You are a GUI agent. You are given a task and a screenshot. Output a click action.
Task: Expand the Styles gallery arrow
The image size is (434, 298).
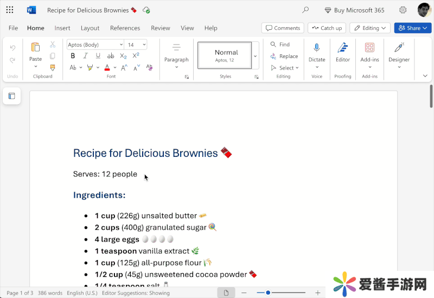tap(255, 55)
